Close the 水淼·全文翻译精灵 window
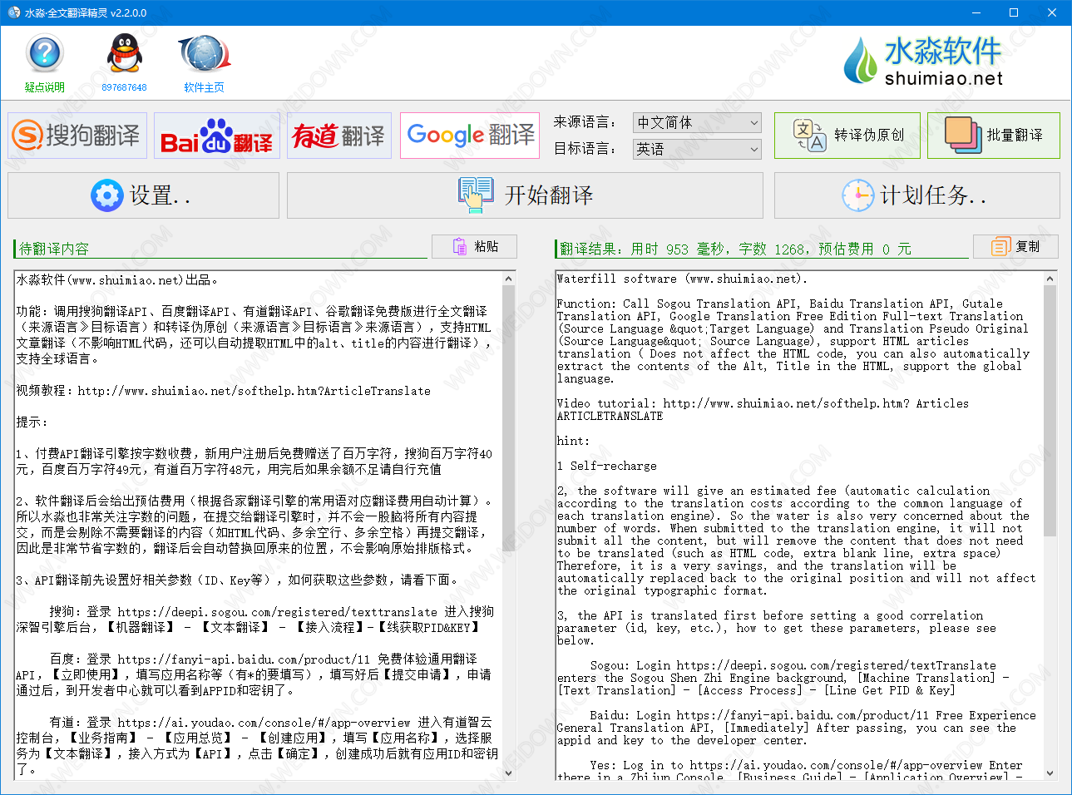Viewport: 1072px width, 795px height. [1052, 12]
